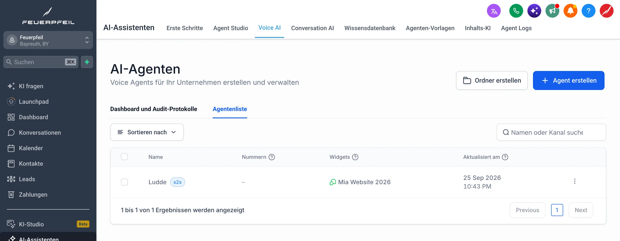The height and width of the screenshot is (241, 620).
Task: Click the Aktualisiert am help info icon
Action: (x=505, y=157)
